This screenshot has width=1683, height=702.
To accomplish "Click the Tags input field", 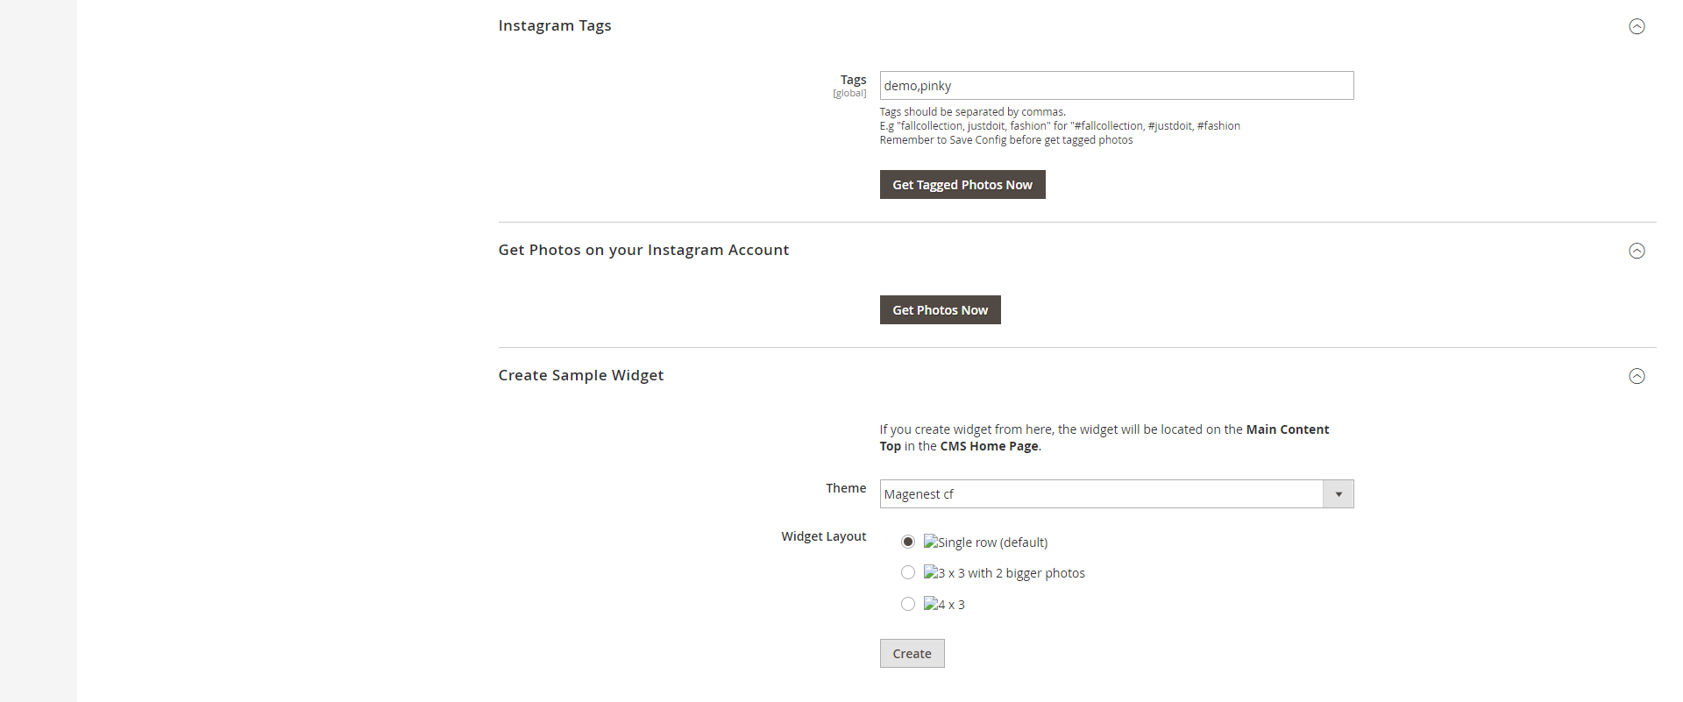I will (1117, 86).
